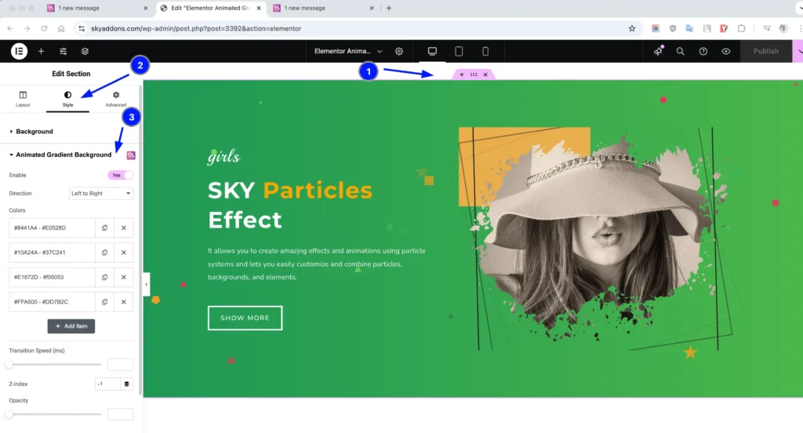The width and height of the screenshot is (803, 433).
Task: Switch to desktop device view
Action: point(432,51)
